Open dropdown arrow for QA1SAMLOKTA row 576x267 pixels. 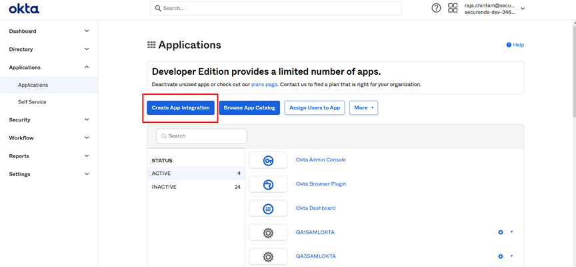[x=512, y=232]
